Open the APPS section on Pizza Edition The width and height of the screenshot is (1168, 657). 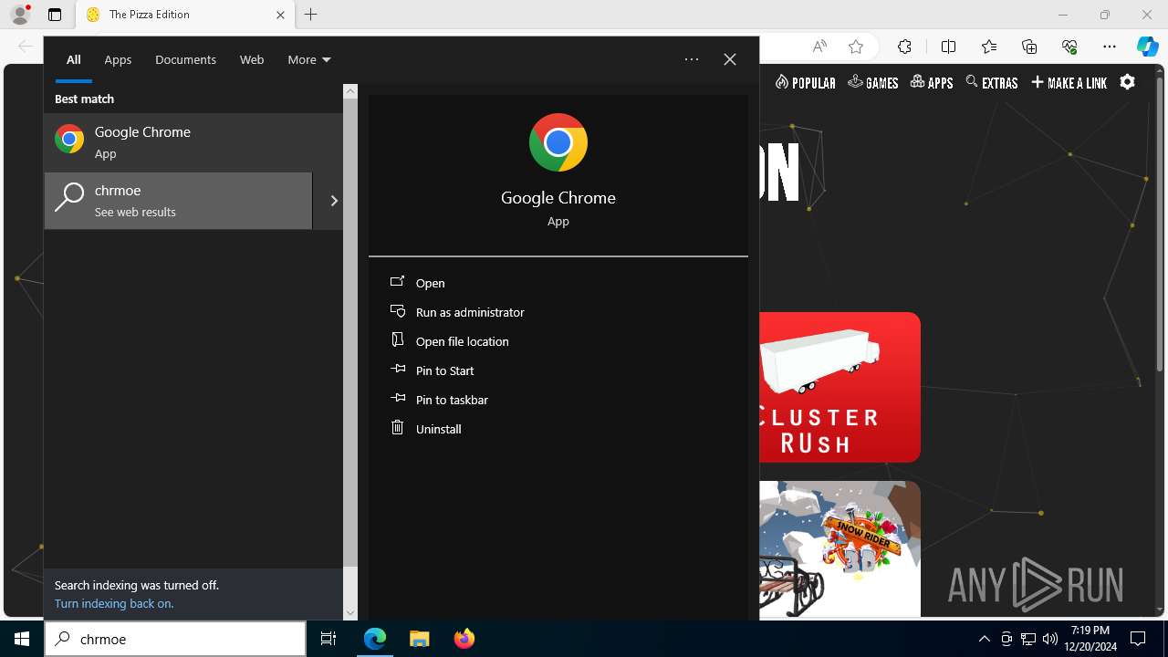(x=932, y=82)
